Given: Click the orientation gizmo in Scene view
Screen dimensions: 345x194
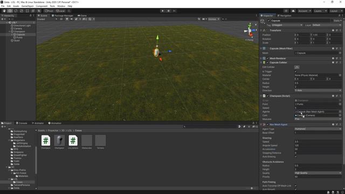Looking at the screenshot, I should click(x=250, y=31).
